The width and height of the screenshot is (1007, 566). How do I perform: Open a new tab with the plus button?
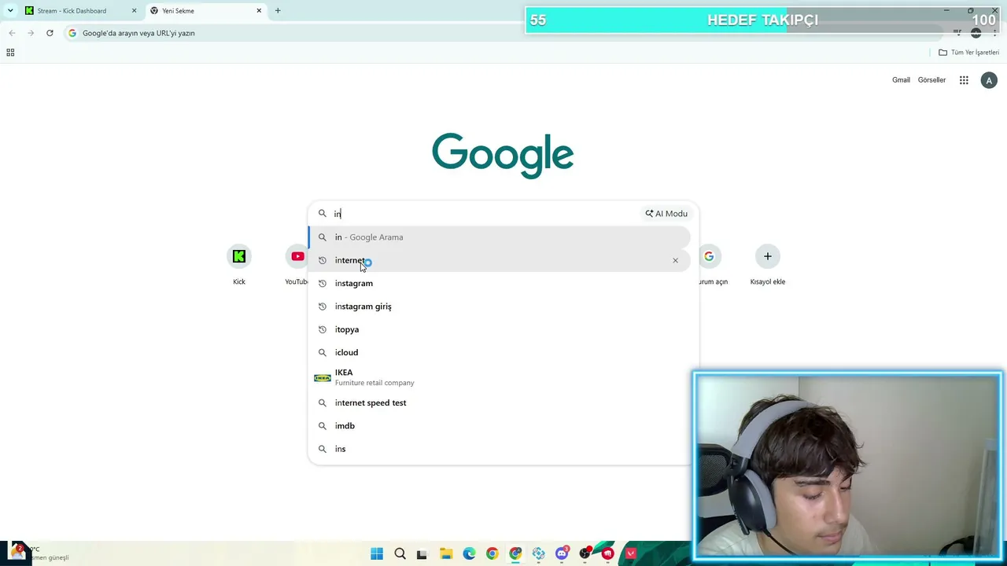[278, 10]
